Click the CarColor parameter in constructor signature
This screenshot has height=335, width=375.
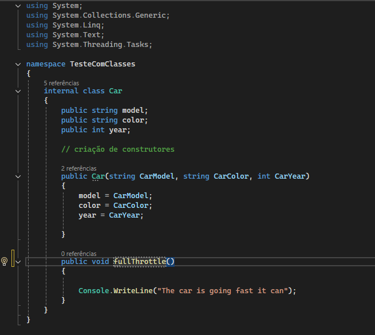[231, 176]
